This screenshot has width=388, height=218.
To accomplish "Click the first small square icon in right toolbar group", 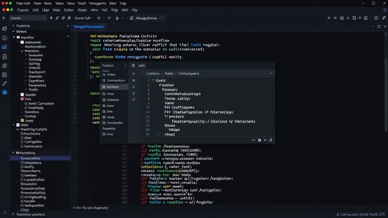I will pyautogui.click(x=329, y=18).
